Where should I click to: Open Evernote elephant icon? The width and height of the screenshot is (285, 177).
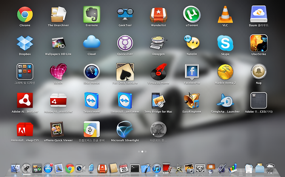(91, 15)
